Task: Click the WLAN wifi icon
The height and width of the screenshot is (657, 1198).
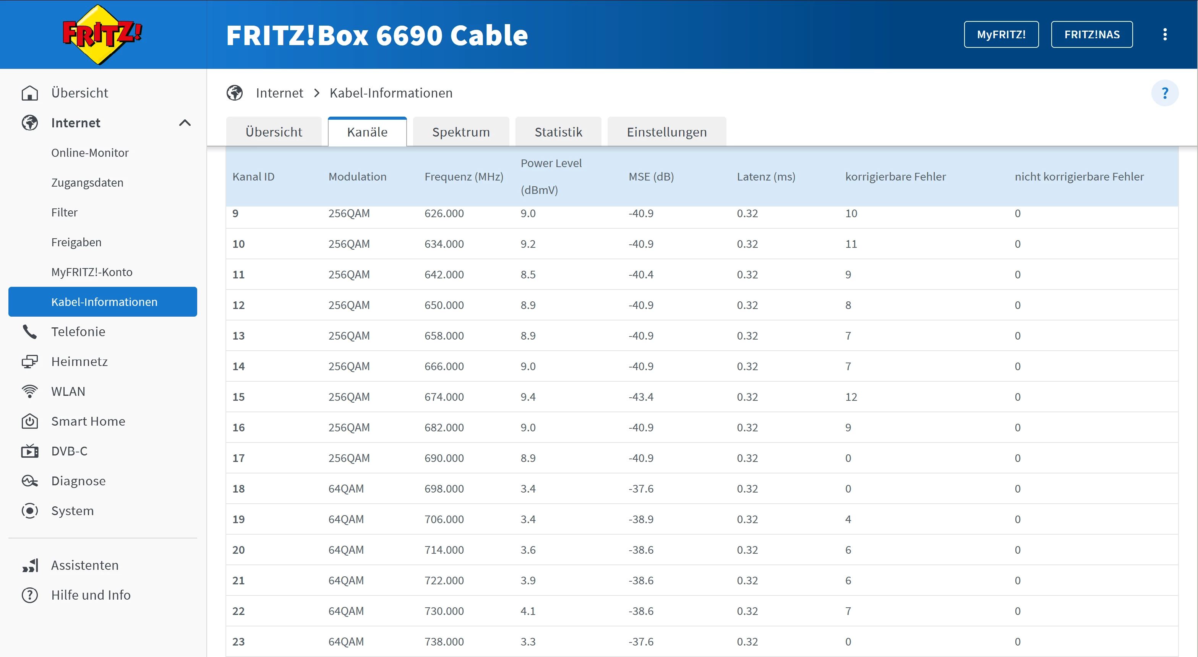Action: (30, 391)
